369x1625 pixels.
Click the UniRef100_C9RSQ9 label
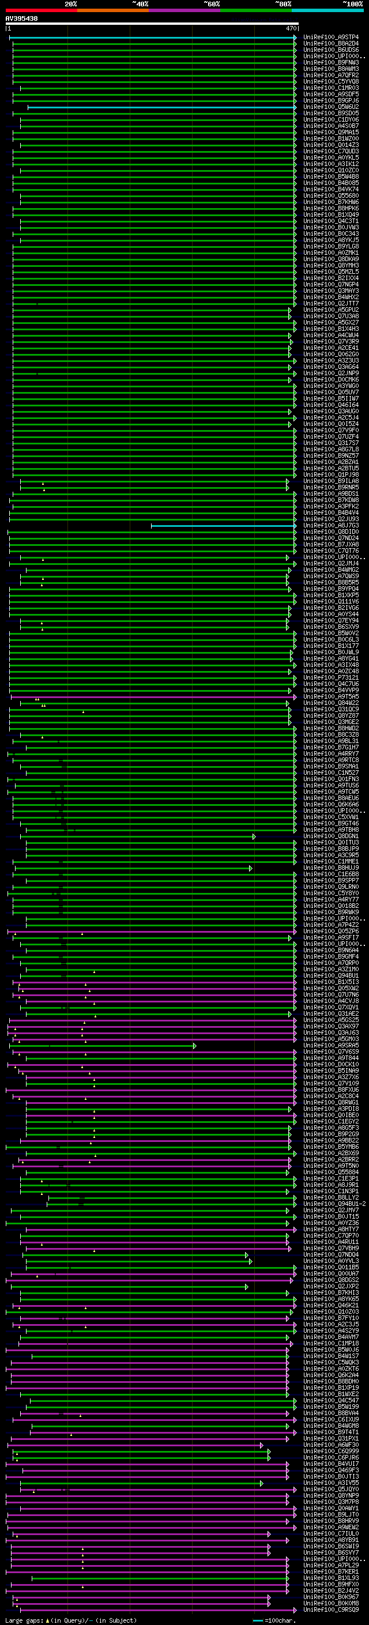pyautogui.click(x=331, y=1609)
